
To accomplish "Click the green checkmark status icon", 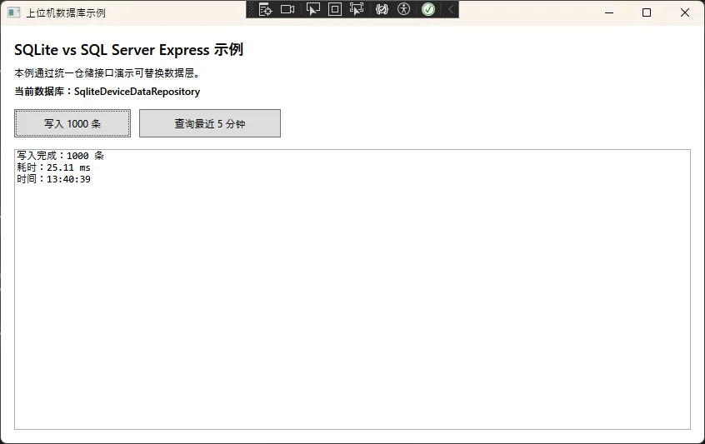I will click(x=428, y=9).
